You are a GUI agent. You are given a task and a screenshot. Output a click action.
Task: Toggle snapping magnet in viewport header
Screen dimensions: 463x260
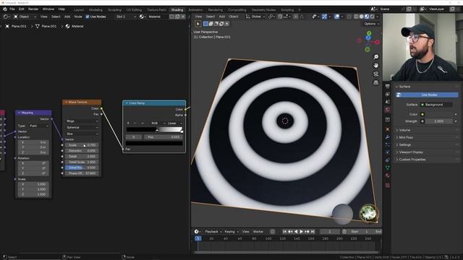click(x=280, y=17)
